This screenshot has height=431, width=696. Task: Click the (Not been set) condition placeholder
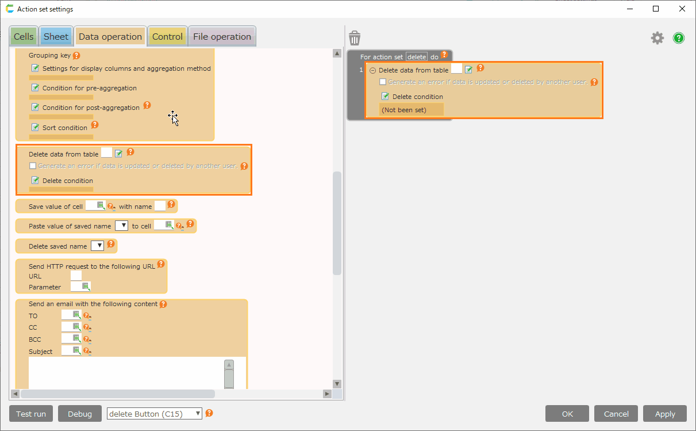pyautogui.click(x=412, y=110)
